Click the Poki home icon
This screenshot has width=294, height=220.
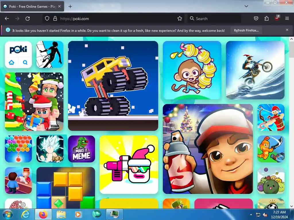[x=11, y=62]
